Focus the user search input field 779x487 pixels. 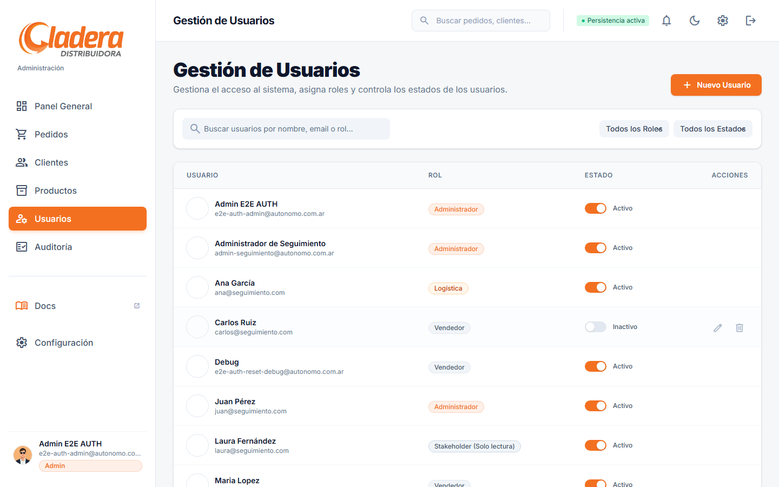pyautogui.click(x=286, y=129)
